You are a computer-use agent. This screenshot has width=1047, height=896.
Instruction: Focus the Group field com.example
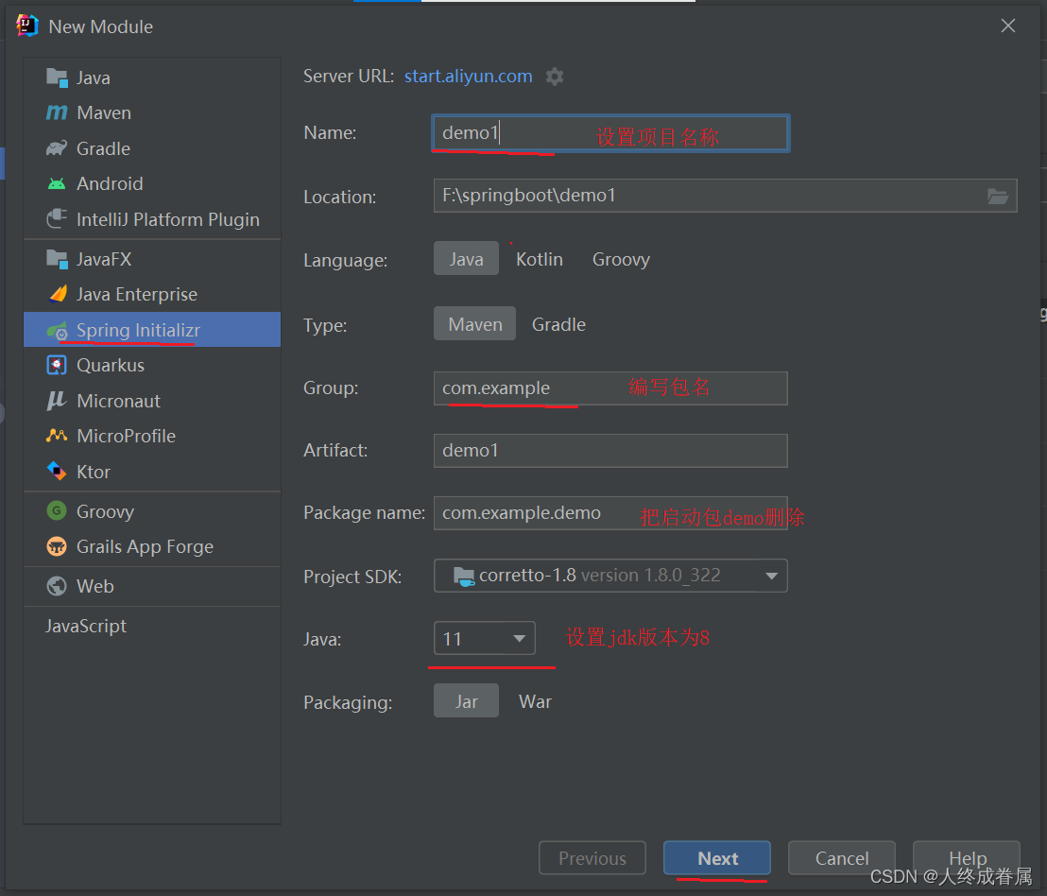[610, 388]
